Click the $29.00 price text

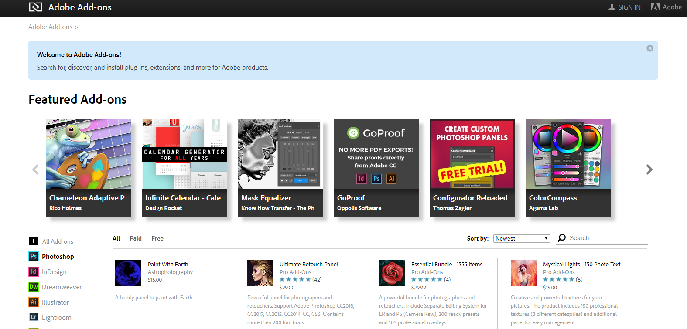pyautogui.click(x=287, y=288)
